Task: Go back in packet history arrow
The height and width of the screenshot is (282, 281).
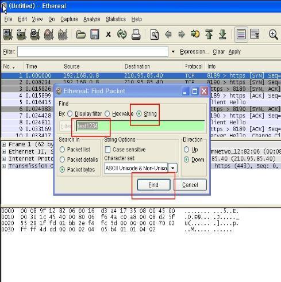Action: (168, 35)
